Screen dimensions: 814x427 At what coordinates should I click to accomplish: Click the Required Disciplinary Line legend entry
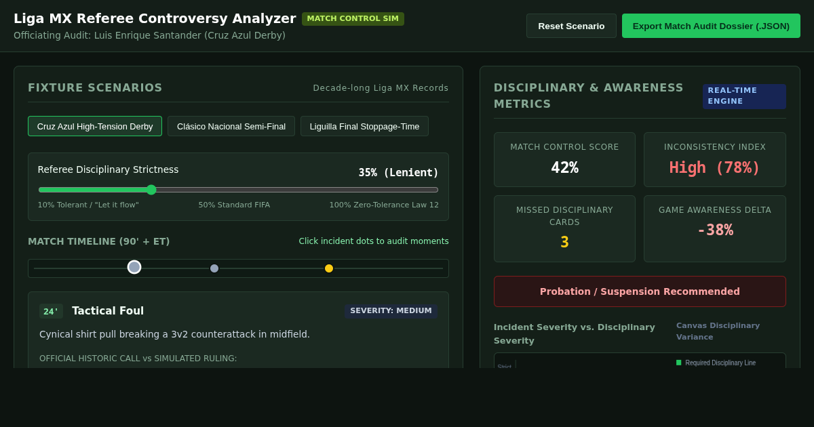click(716, 363)
